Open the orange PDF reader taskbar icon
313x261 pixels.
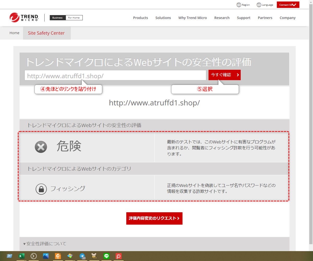pyautogui.click(x=58, y=256)
